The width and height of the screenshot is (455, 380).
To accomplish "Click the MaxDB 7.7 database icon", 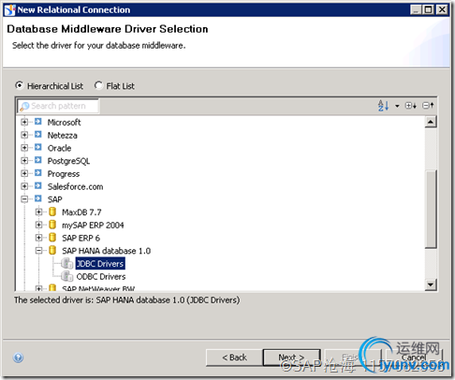I will click(x=52, y=212).
